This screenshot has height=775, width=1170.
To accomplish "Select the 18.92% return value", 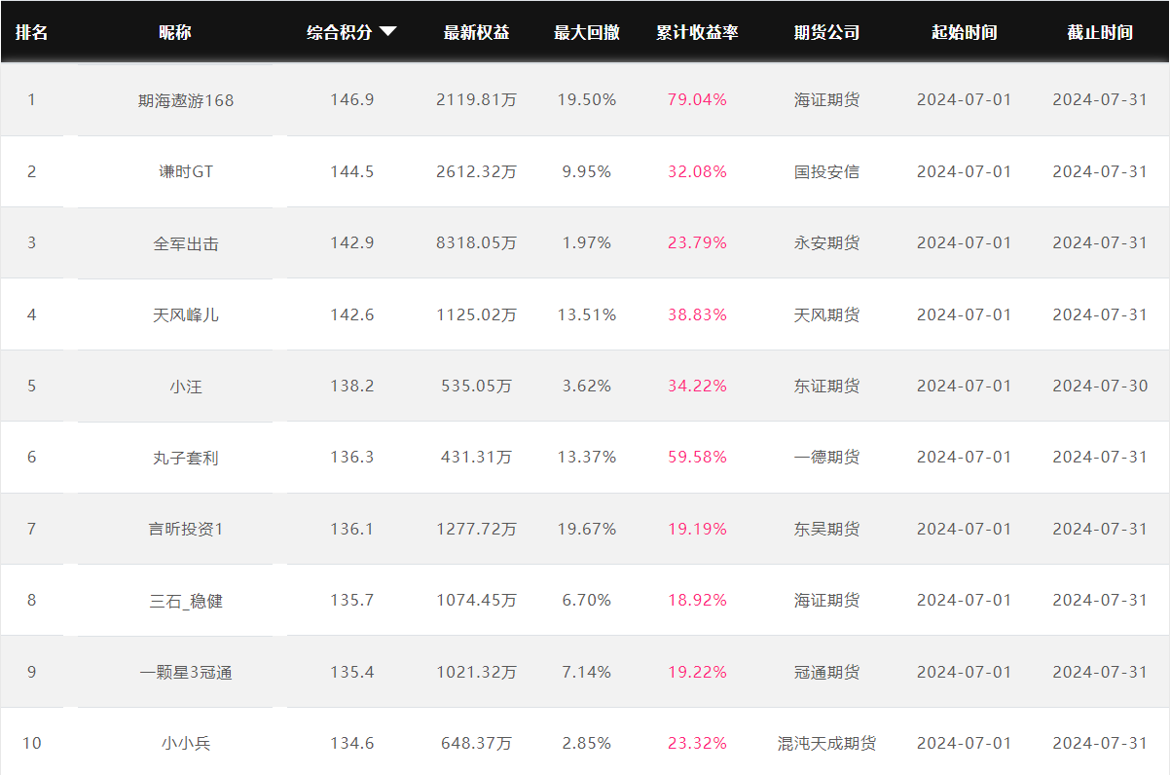I will [x=697, y=600].
